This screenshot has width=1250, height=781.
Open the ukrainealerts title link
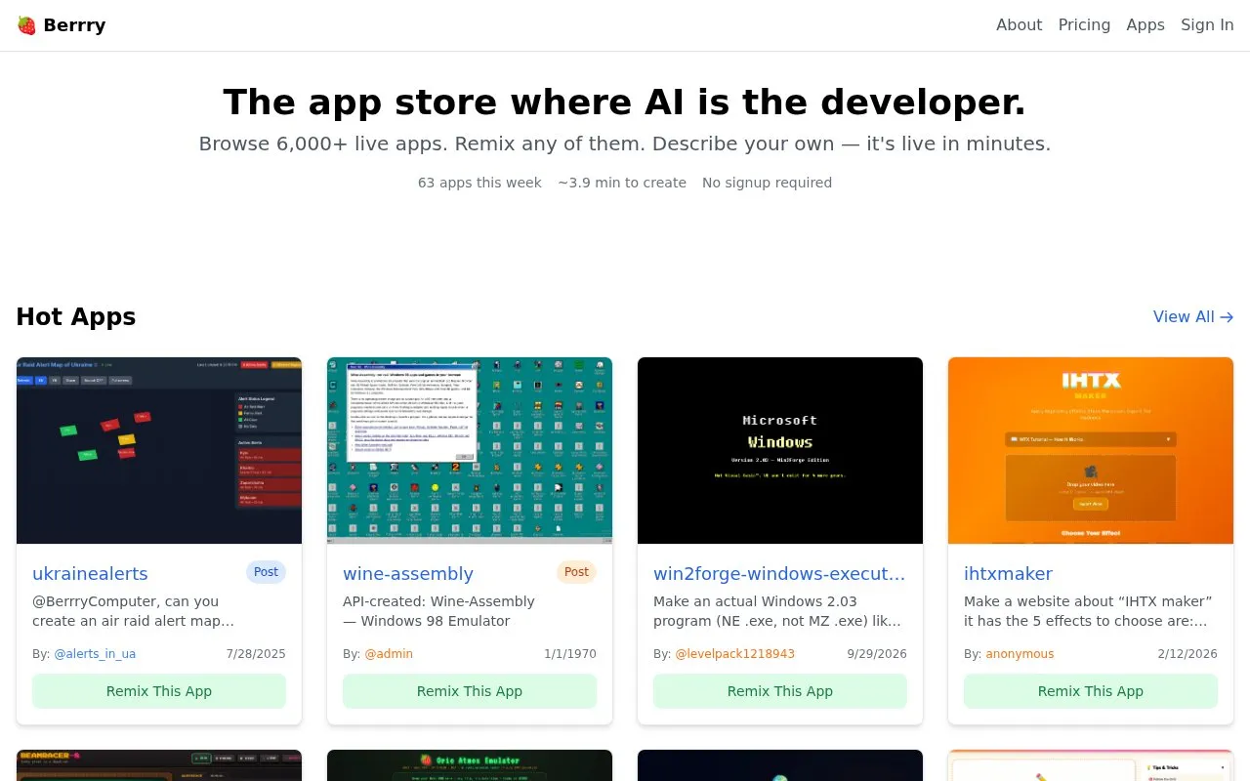click(x=90, y=574)
